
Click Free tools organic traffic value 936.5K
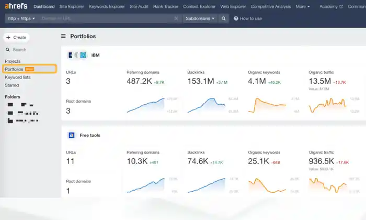tap(322, 161)
